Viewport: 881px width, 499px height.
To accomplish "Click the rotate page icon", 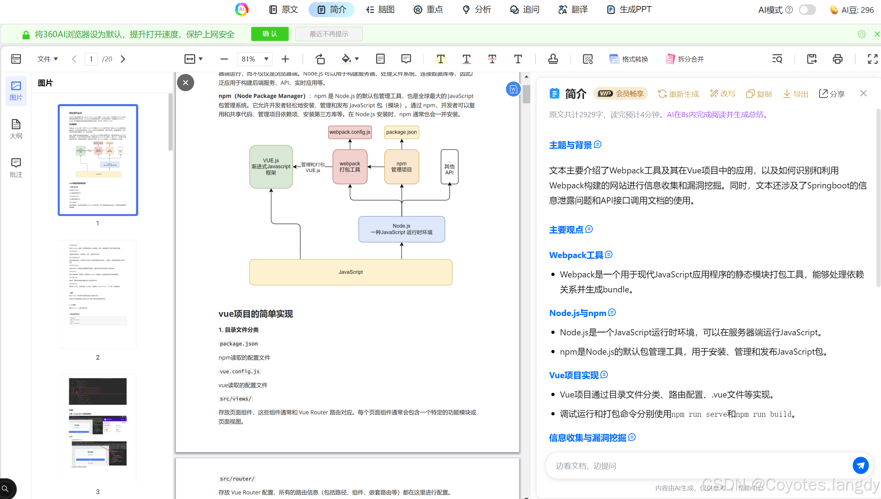I will coord(320,59).
